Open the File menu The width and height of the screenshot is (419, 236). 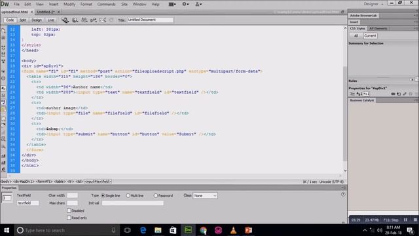coord(16,5)
